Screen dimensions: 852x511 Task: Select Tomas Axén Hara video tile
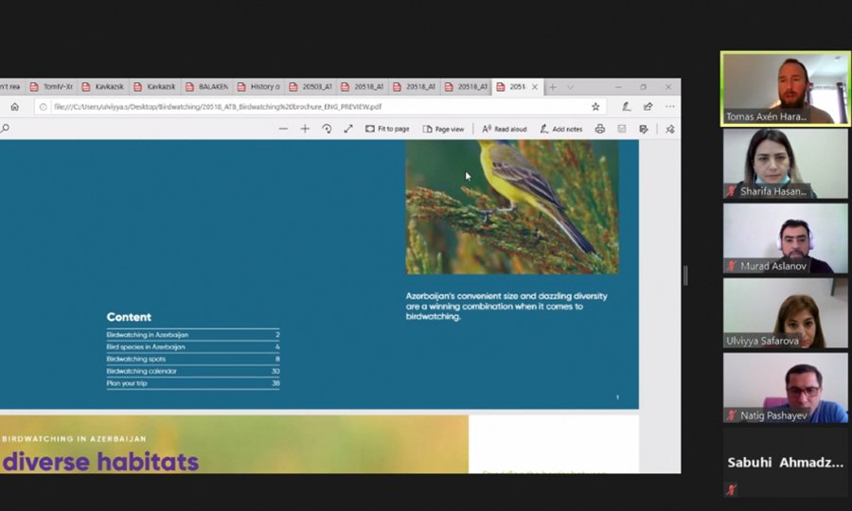coord(785,89)
